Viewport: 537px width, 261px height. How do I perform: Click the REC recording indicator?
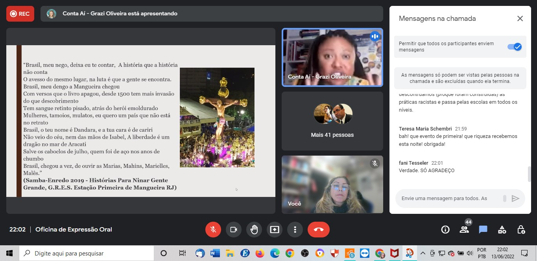point(20,14)
